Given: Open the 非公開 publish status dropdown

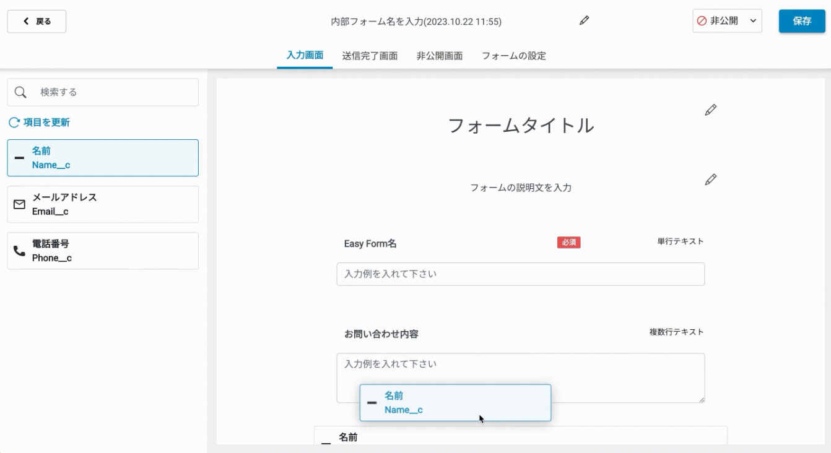Looking at the screenshot, I should coord(727,21).
